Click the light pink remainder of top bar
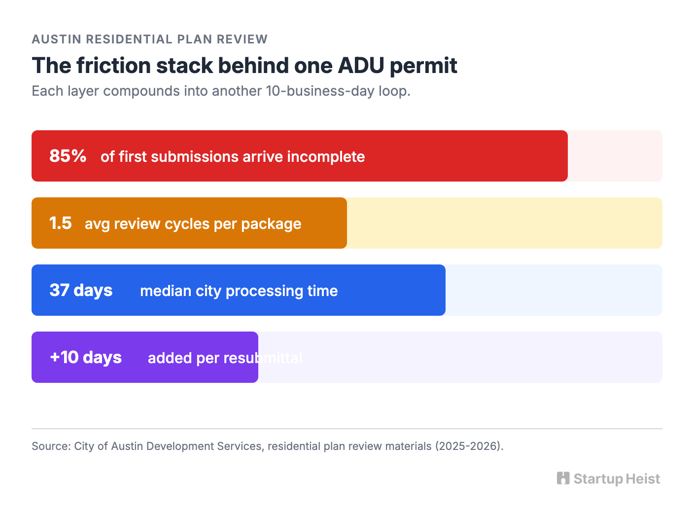 [x=615, y=156]
